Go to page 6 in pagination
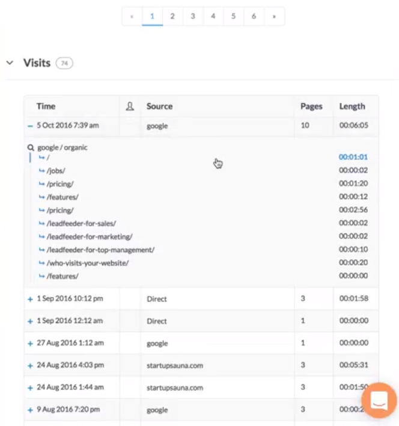This screenshot has height=426, width=399. [254, 16]
